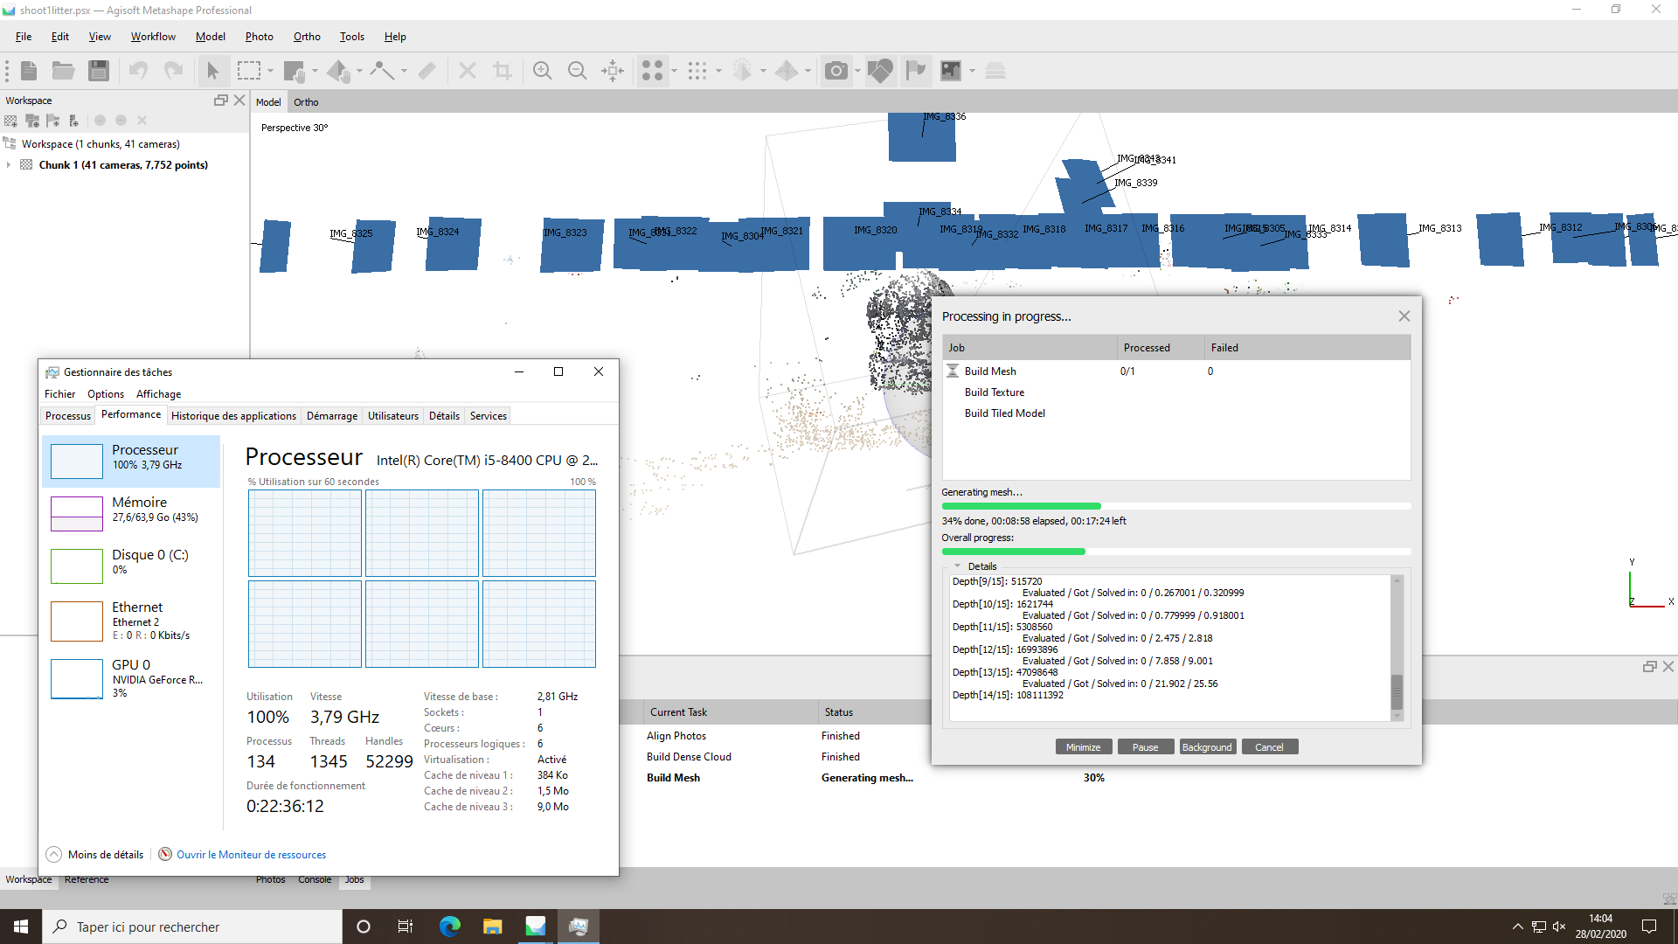Viewport: 1678px width, 944px height.
Task: Click the Crop Selection icon
Action: click(503, 71)
